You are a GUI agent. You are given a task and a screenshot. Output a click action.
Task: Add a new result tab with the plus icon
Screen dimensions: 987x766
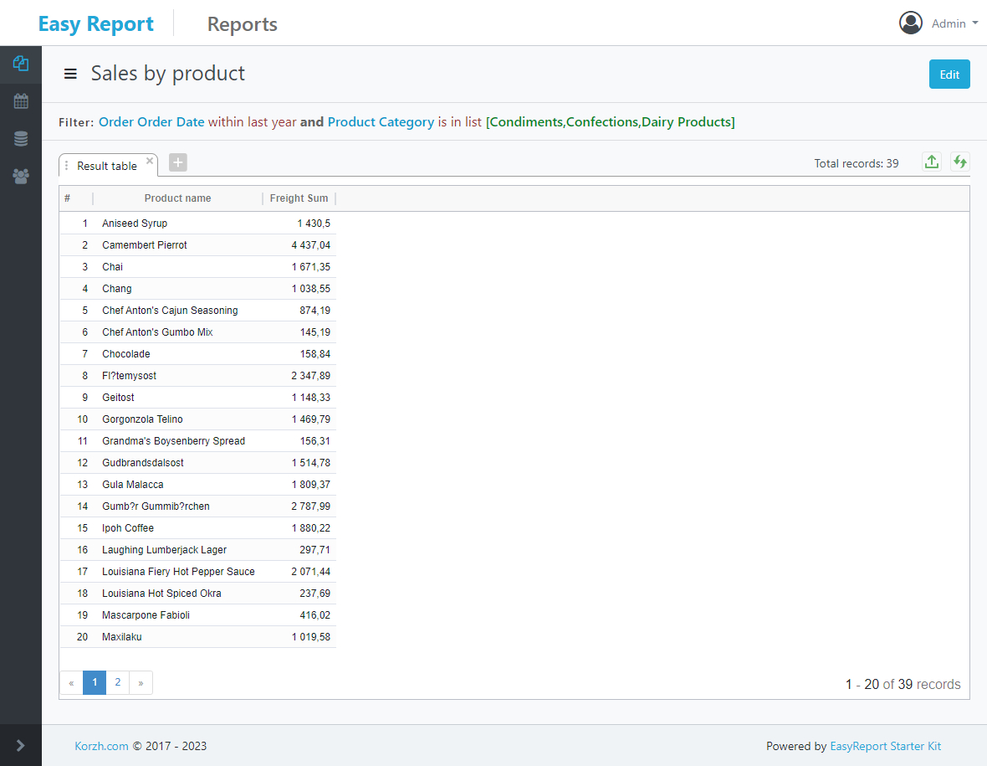point(177,162)
